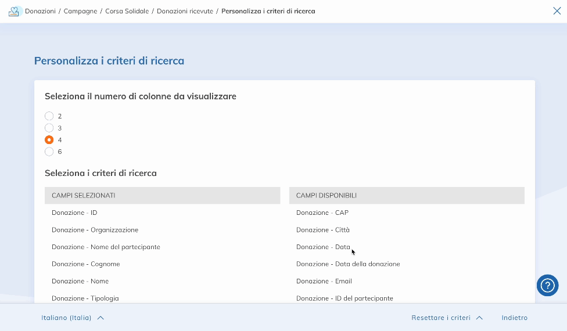
Task: Navigate to Campagne breadcrumb link
Action: tap(80, 11)
